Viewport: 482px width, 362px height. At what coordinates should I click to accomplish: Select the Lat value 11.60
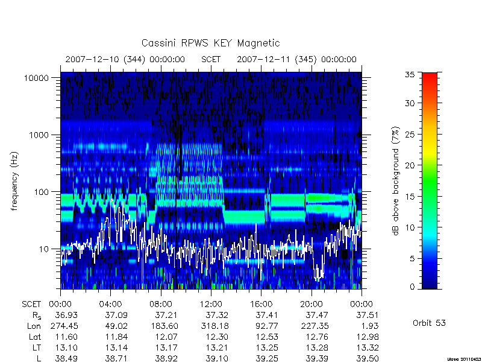[x=66, y=337]
